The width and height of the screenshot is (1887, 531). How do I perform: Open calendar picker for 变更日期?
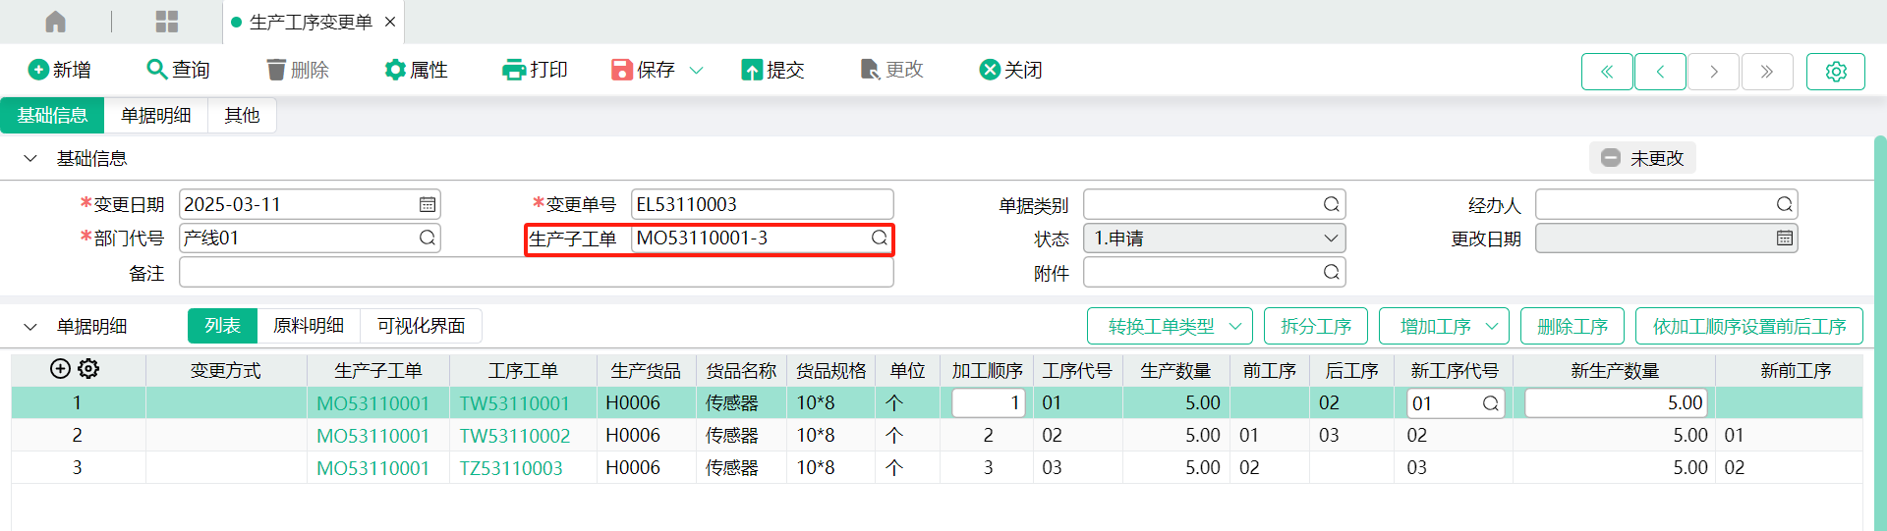coord(428,204)
